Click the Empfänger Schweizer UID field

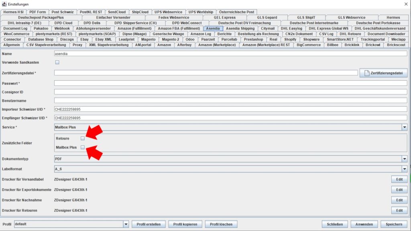tap(231, 118)
